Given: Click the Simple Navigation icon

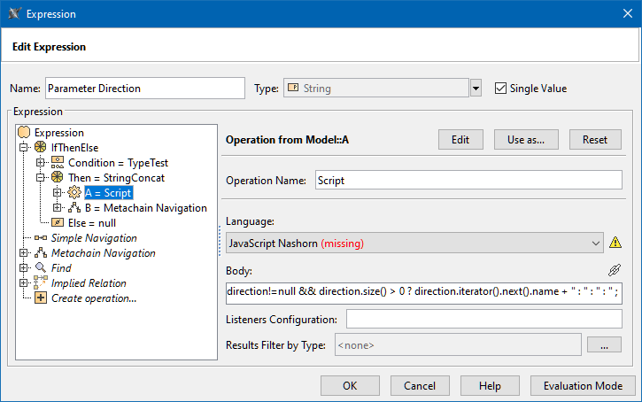Looking at the screenshot, I should pyautogui.click(x=41, y=238).
